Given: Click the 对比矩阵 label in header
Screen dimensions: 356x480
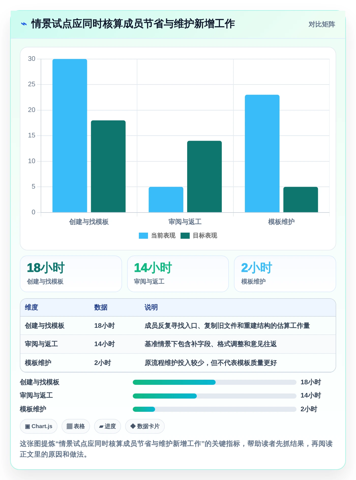Looking at the screenshot, I should point(322,24).
